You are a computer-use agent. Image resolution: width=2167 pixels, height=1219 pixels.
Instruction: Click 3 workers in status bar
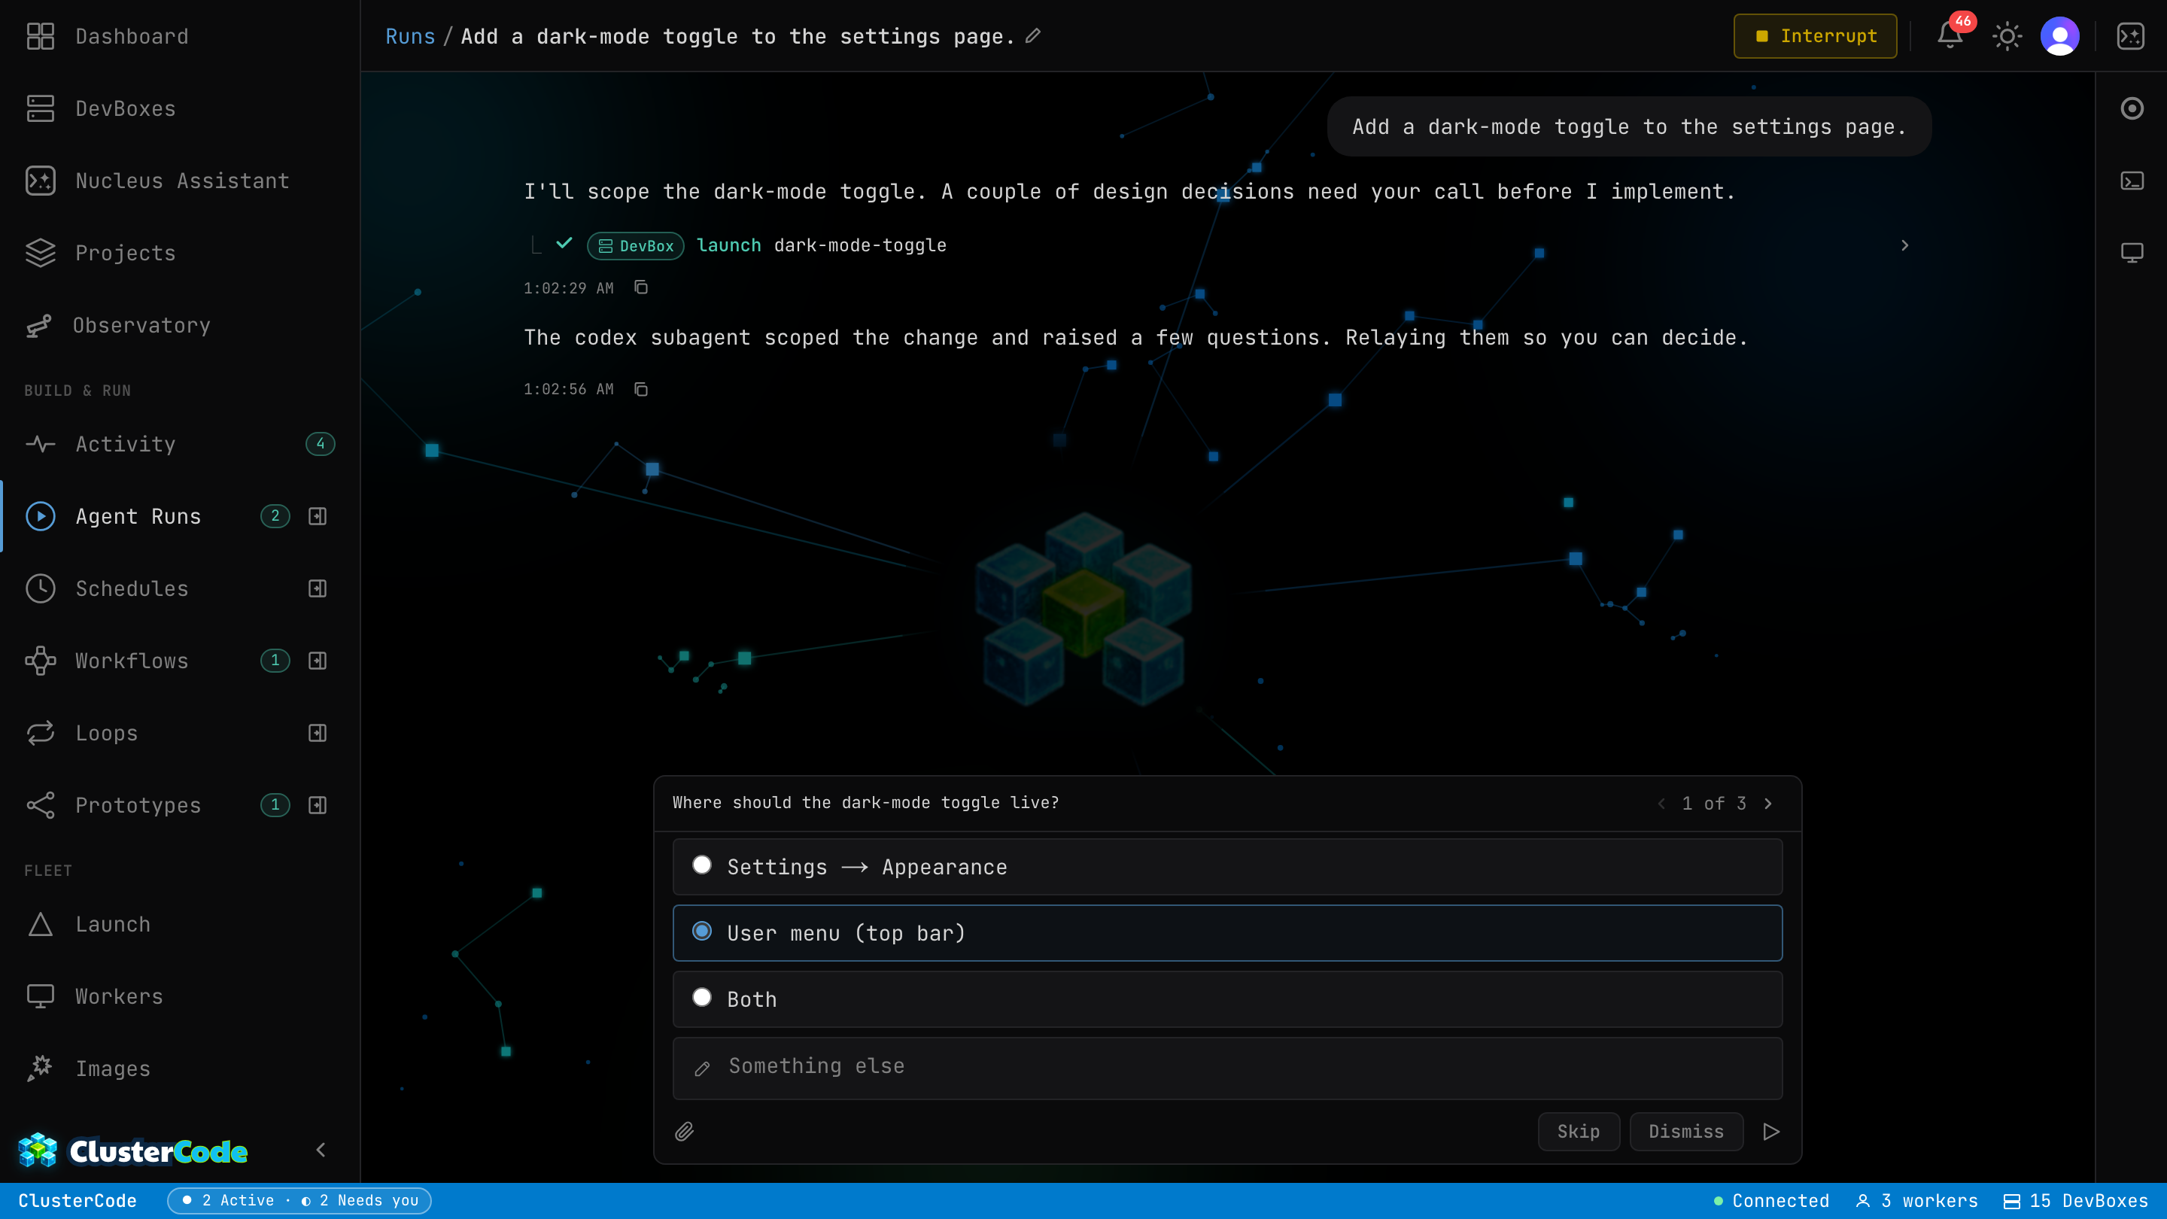point(1916,1200)
